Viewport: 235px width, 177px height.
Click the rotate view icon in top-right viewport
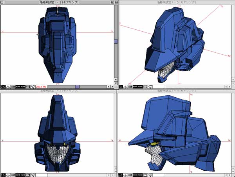pos(150,86)
